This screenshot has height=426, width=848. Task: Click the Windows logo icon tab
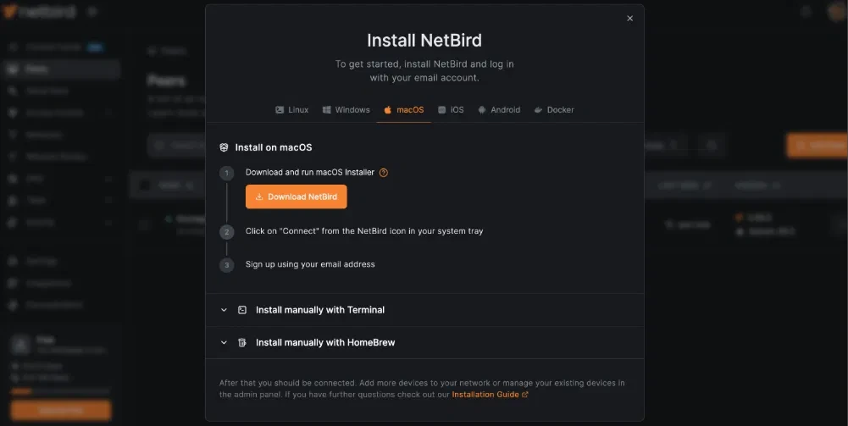(325, 110)
